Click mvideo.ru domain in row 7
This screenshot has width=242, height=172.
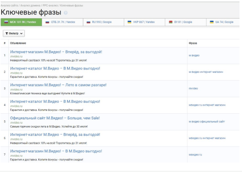click(x=16, y=156)
